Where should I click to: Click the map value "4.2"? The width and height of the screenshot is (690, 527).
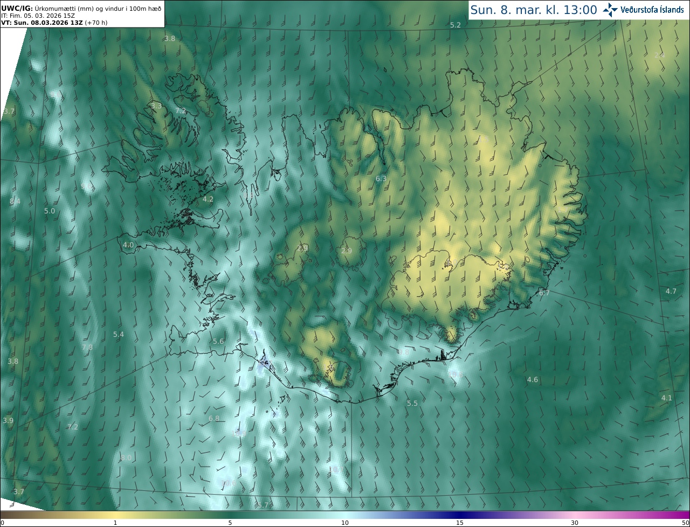[208, 199]
